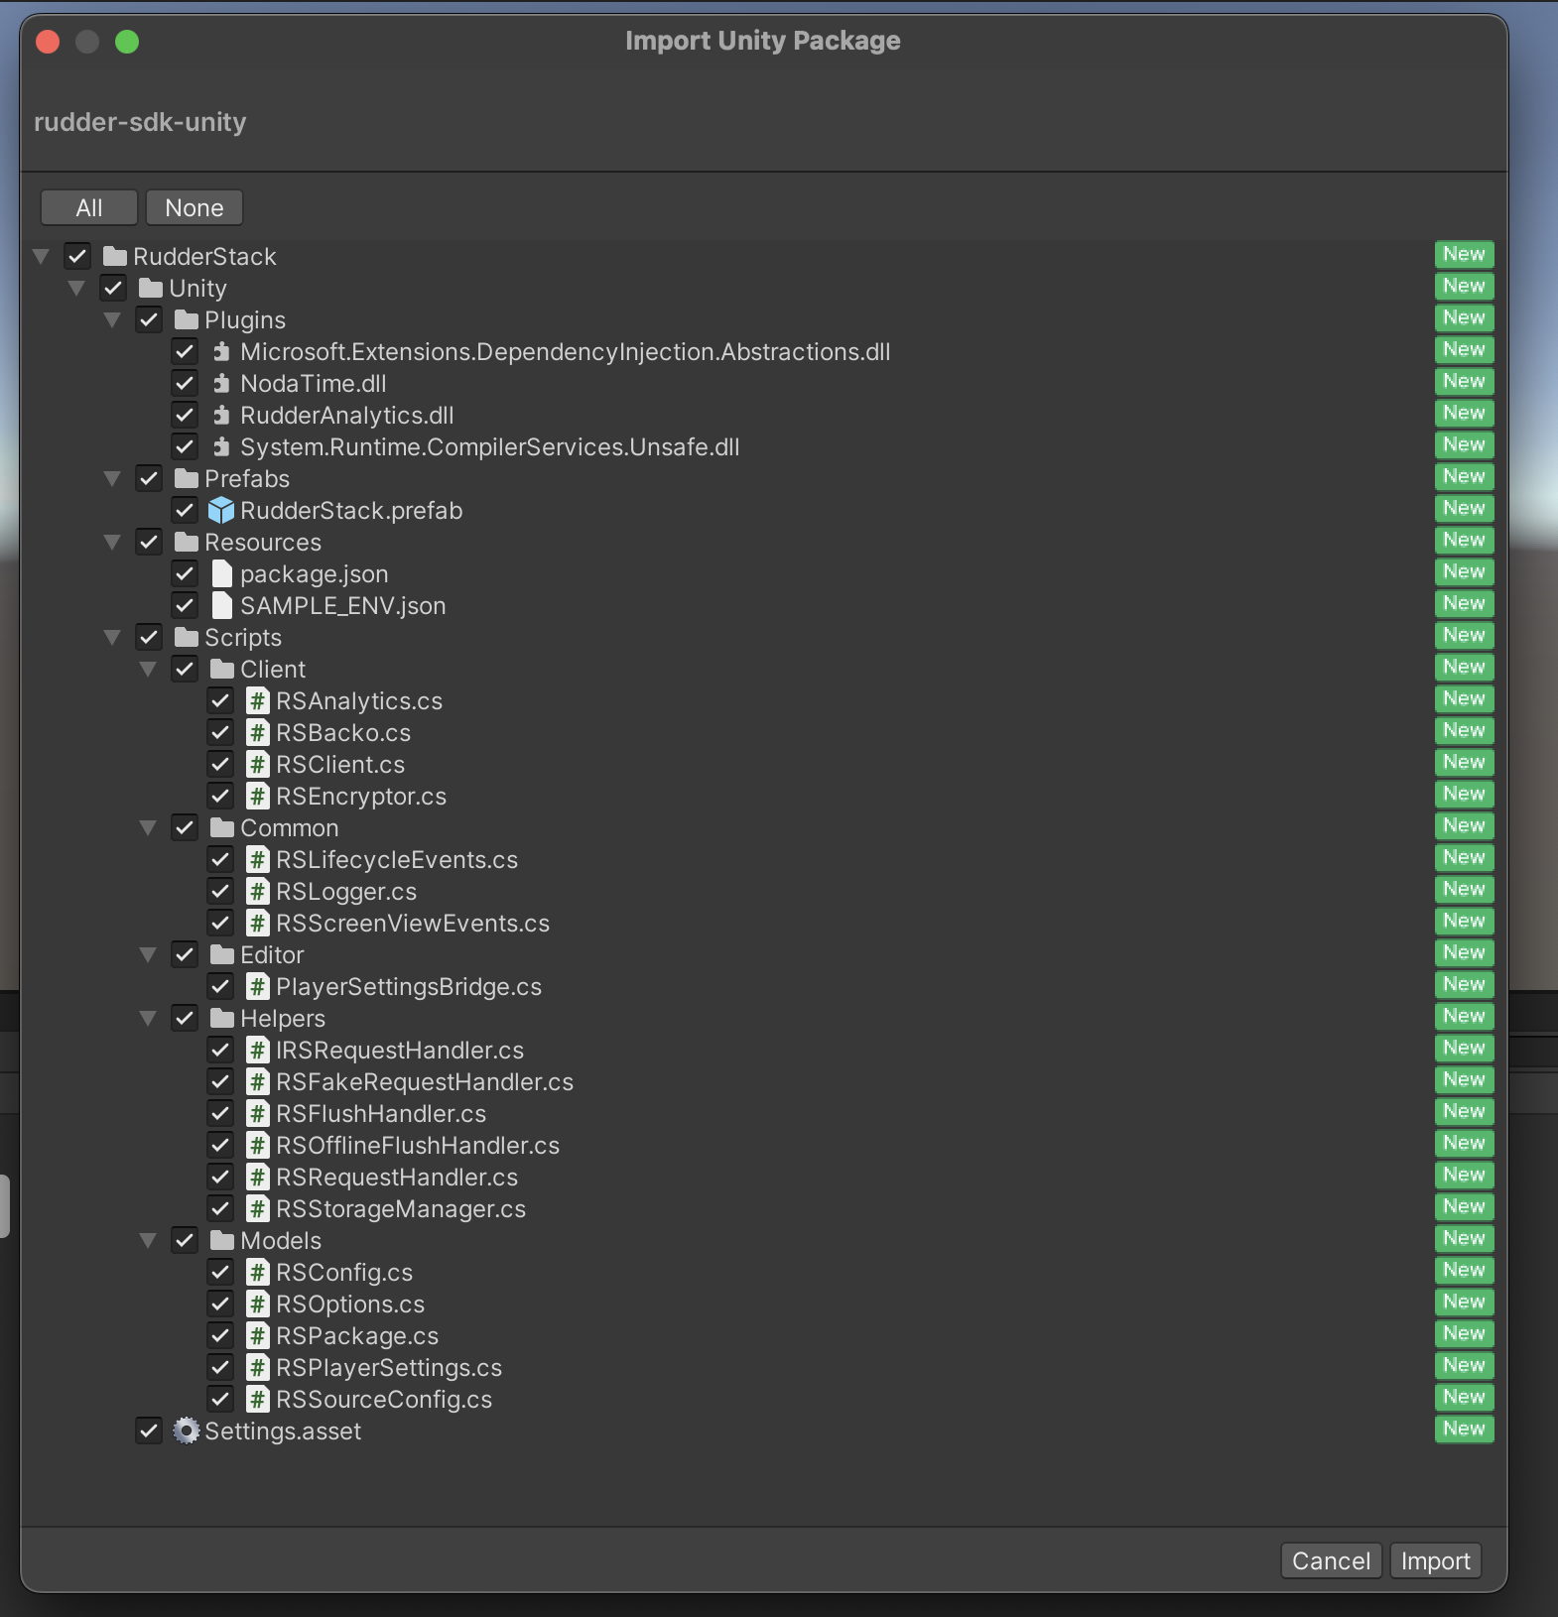
Task: Uncheck the NodaTime.dll checkbox
Action: coord(185,384)
